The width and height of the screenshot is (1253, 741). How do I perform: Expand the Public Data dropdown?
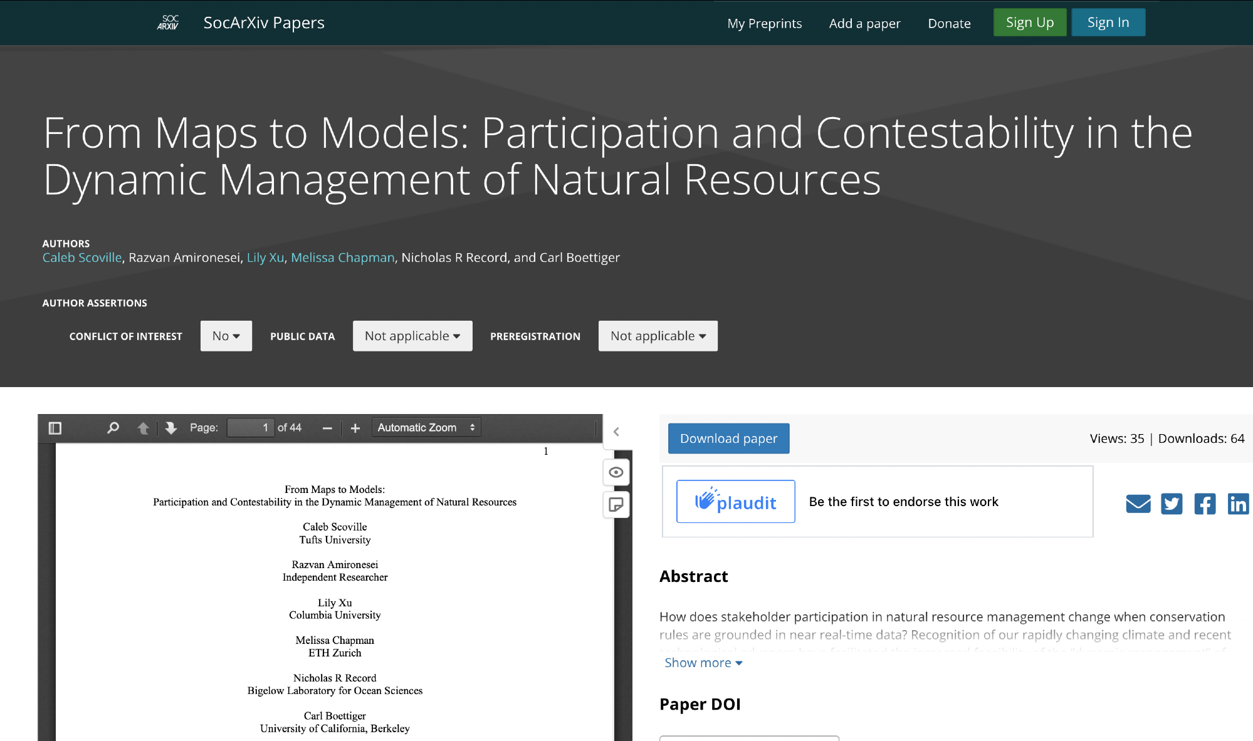pos(412,336)
